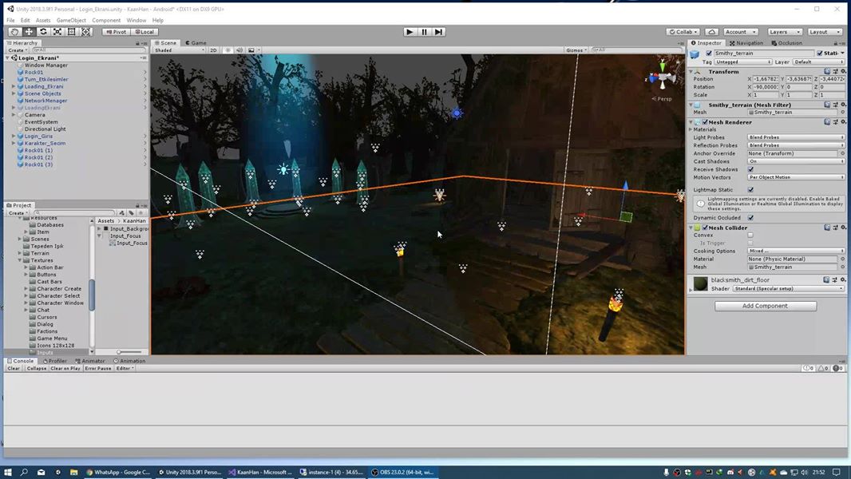Open the Tag dropdown showing Untagged

pos(743,61)
